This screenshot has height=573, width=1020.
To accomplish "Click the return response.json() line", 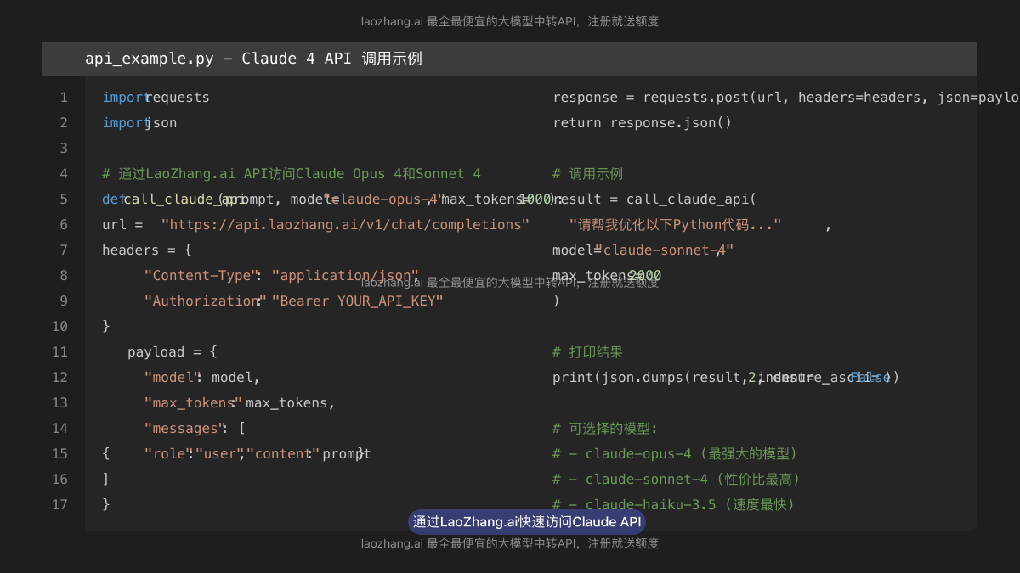I will [x=642, y=123].
